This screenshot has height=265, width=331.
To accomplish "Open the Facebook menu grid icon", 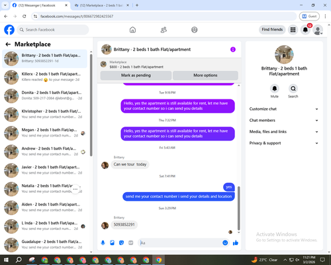I will (x=293, y=30).
